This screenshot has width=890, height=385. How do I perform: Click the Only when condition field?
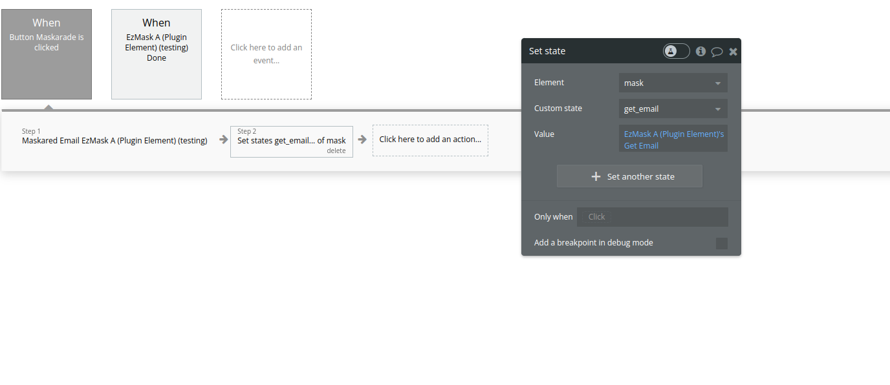652,216
